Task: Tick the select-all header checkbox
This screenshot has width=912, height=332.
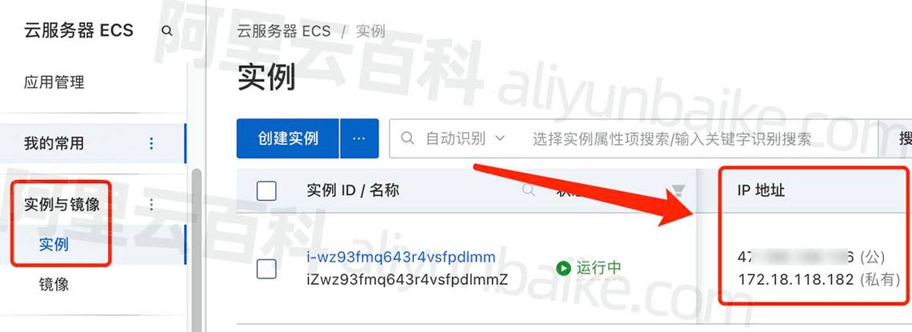Action: 266,190
